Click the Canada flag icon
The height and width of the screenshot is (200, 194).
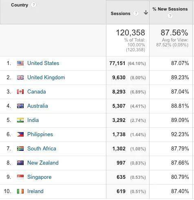point(20,92)
